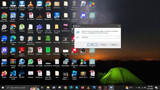The height and width of the screenshot is (90, 160).
Task: Launch the Zoom desktop shortcut
Action: [4, 39]
